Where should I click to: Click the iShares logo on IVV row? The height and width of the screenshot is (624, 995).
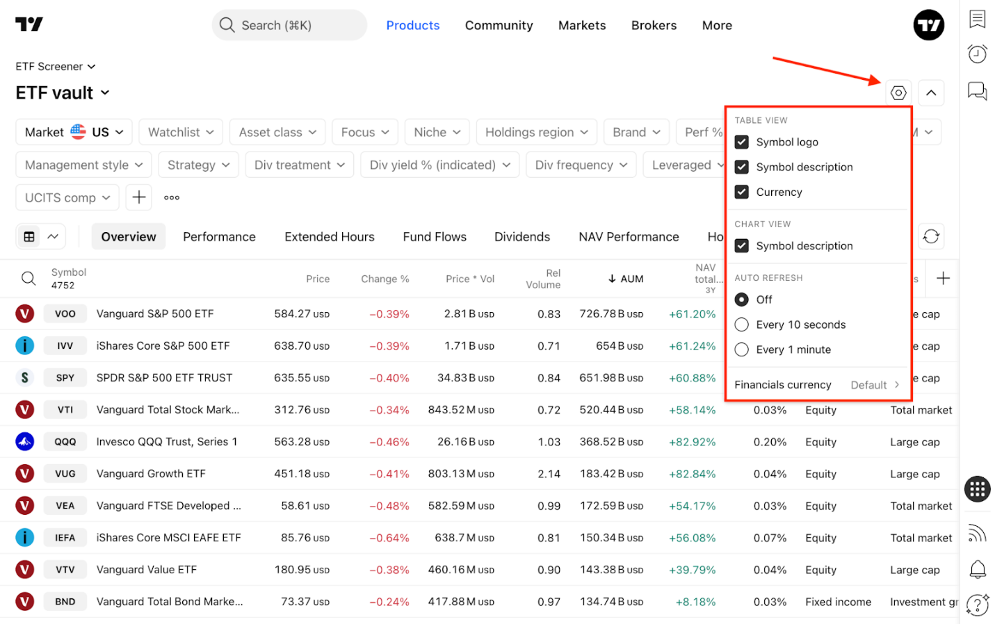click(x=25, y=346)
